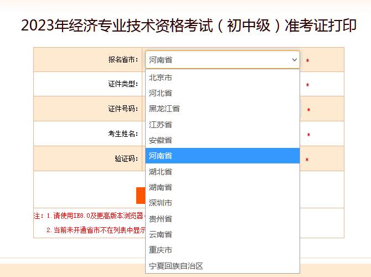Select highlighted 河南省 option
Viewport: 371px width, 277px height.
(223, 156)
